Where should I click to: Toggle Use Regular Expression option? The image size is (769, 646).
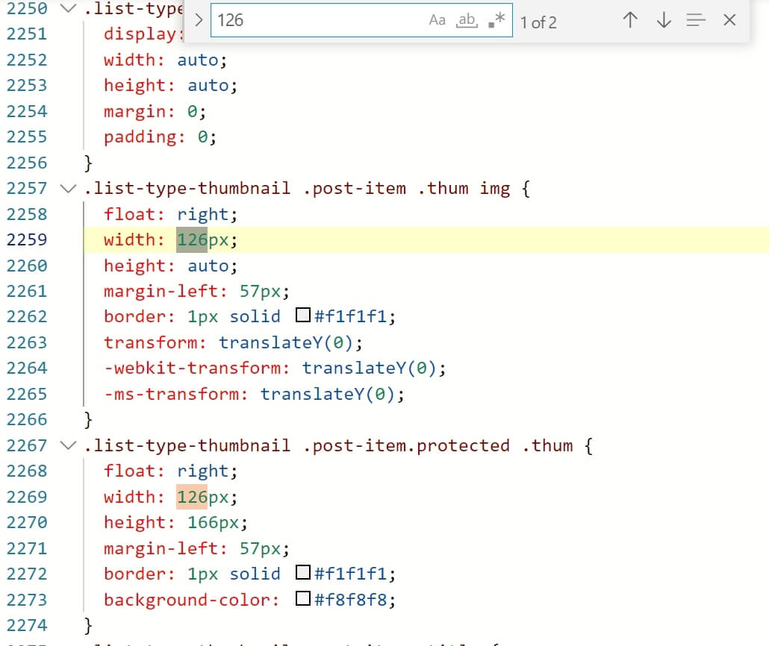coord(496,20)
